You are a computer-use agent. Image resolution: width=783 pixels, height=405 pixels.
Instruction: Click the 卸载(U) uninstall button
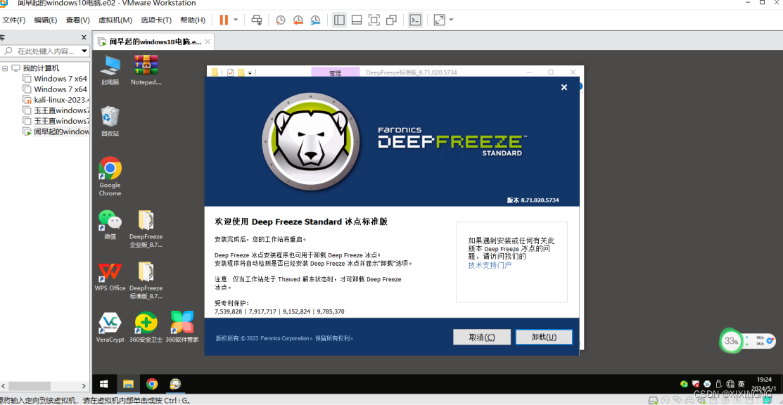(544, 337)
